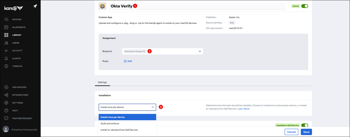
Task: Switch to the Settings tab
Action: [102, 82]
